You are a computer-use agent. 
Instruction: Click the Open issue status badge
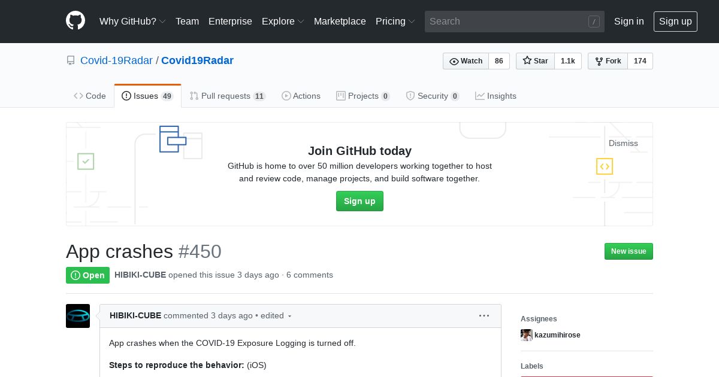(87, 275)
